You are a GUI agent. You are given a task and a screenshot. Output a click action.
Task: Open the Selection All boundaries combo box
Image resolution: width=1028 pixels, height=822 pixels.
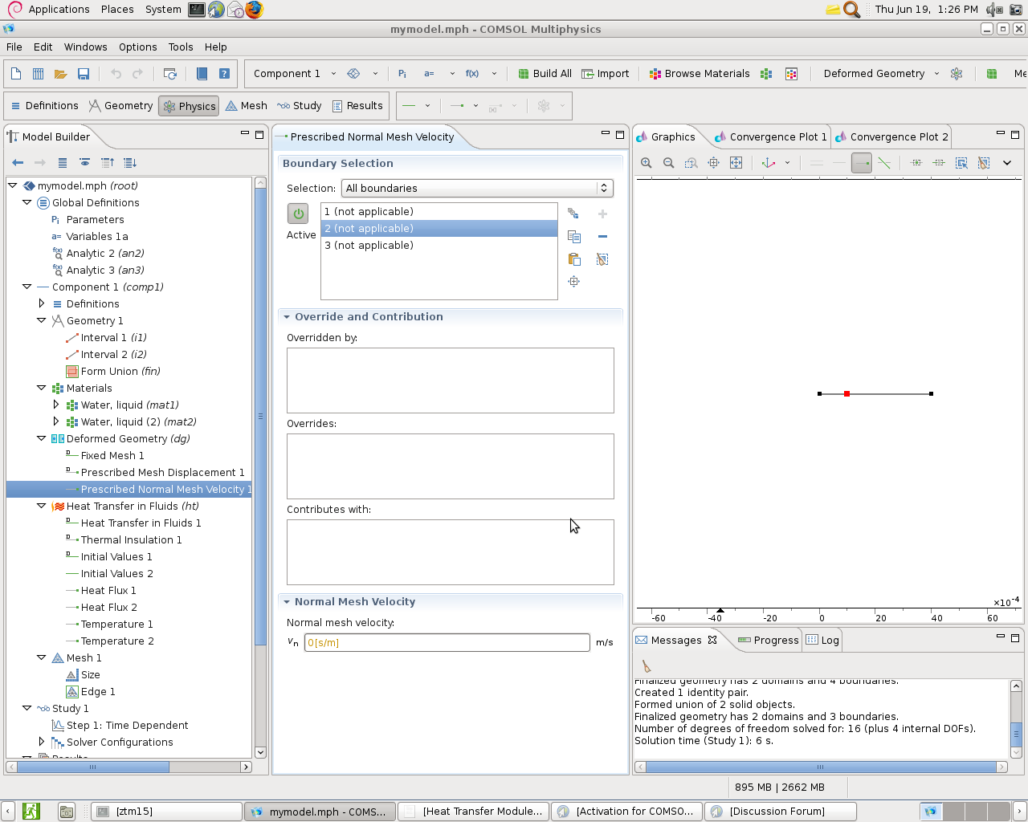[x=477, y=188]
